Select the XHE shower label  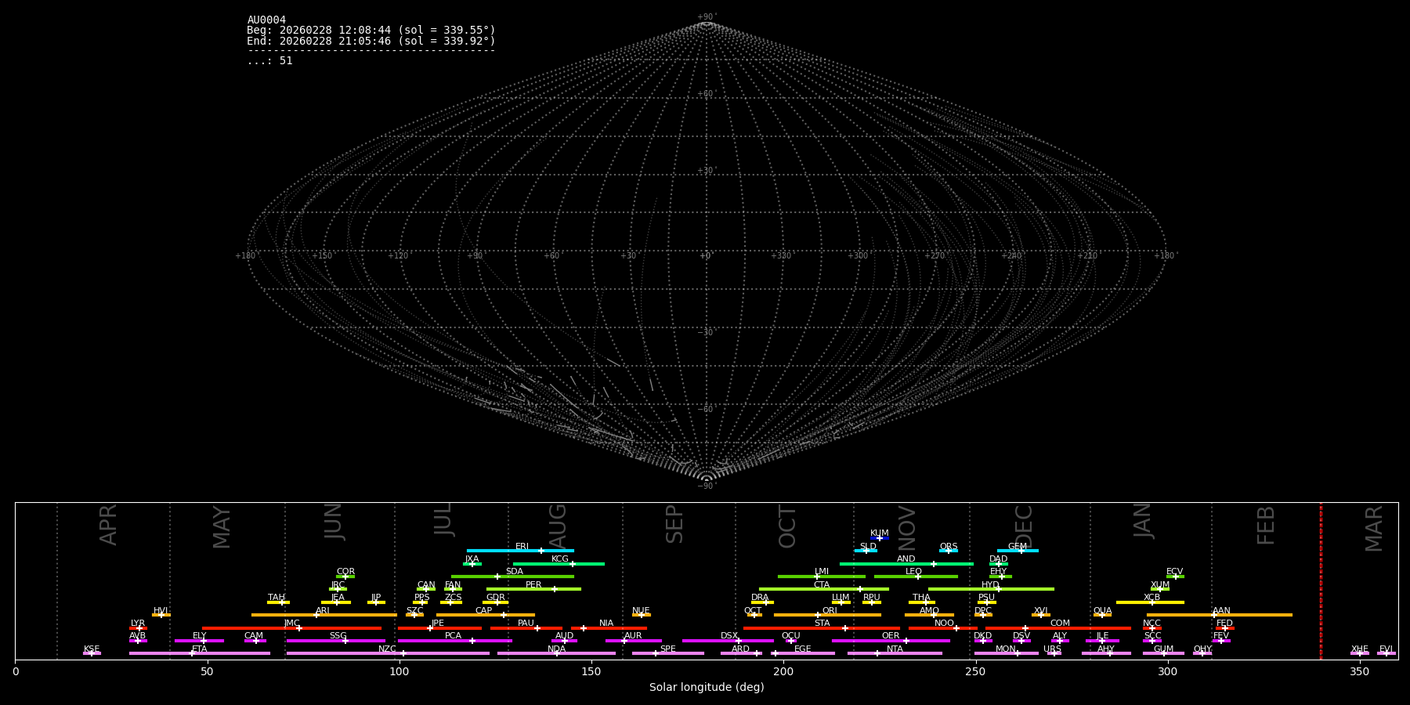pyautogui.click(x=1360, y=649)
